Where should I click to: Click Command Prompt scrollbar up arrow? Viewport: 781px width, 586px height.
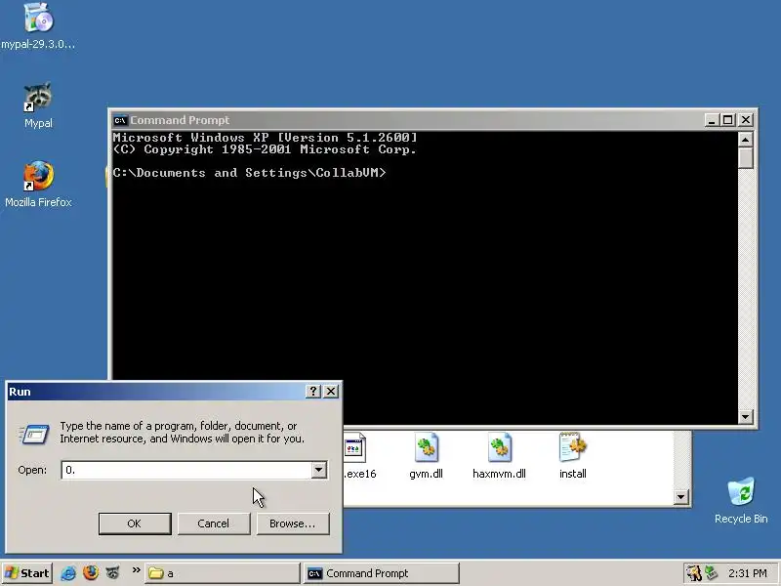pyautogui.click(x=745, y=139)
